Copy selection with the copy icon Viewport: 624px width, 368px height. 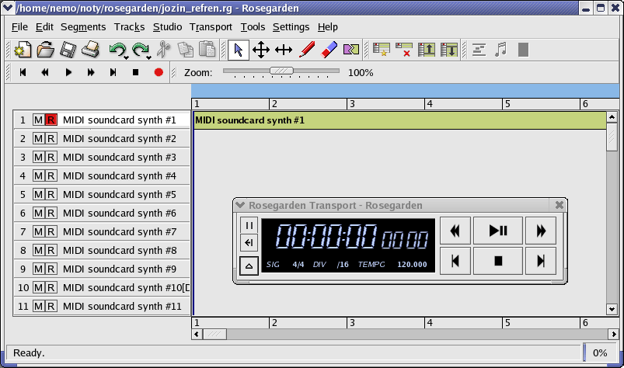(186, 50)
